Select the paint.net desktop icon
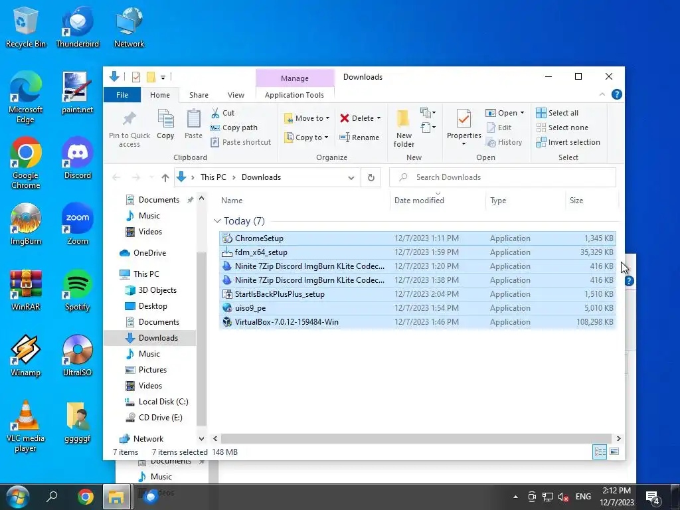The width and height of the screenshot is (680, 510). pos(78,92)
